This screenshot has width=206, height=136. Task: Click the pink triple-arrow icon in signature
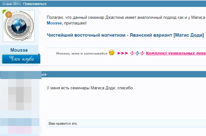coord(123,53)
